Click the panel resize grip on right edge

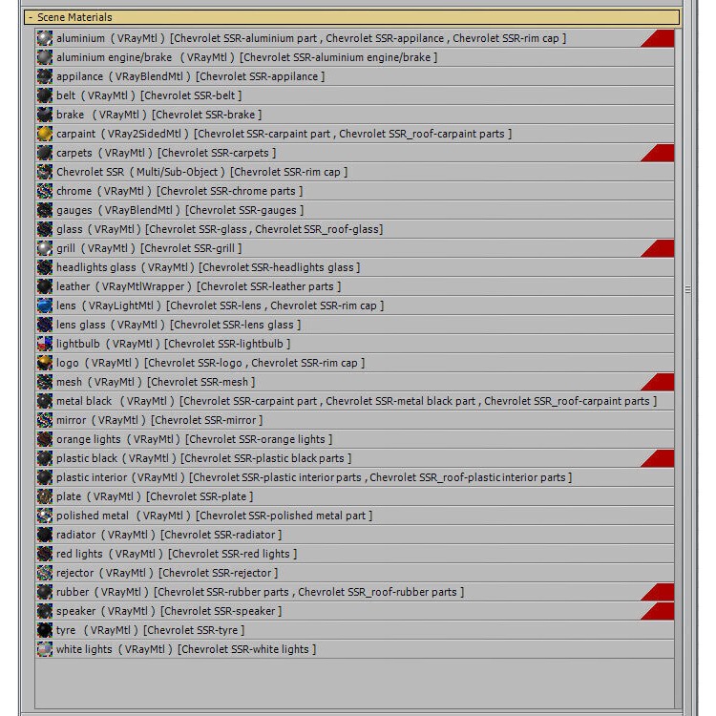[687, 289]
